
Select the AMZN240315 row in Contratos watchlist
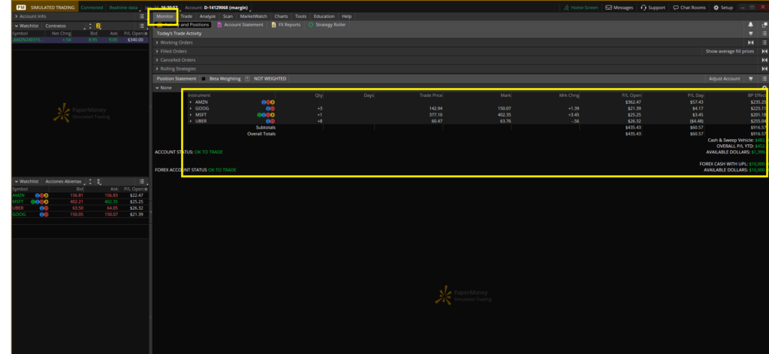(80, 40)
